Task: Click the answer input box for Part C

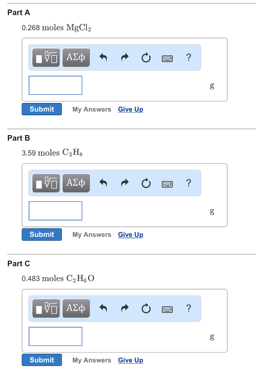Action: [x=55, y=336]
